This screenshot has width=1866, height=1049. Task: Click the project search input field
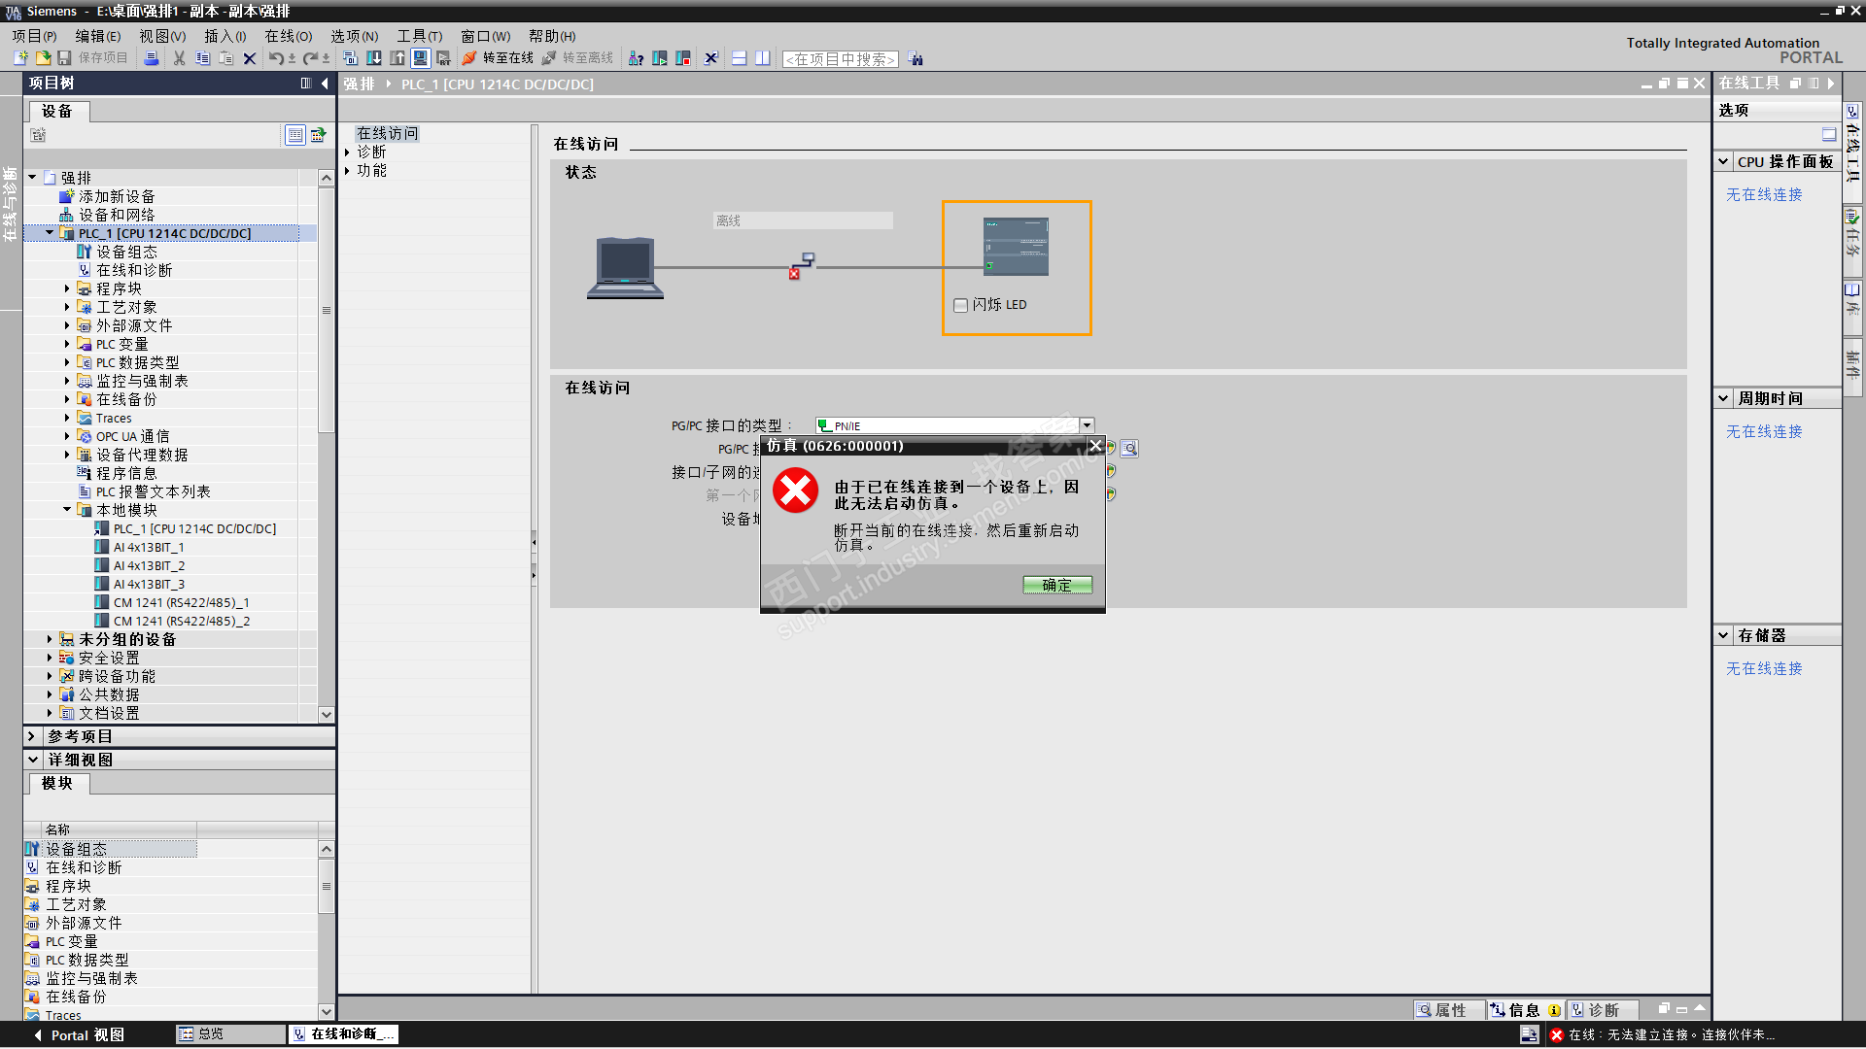(x=840, y=59)
